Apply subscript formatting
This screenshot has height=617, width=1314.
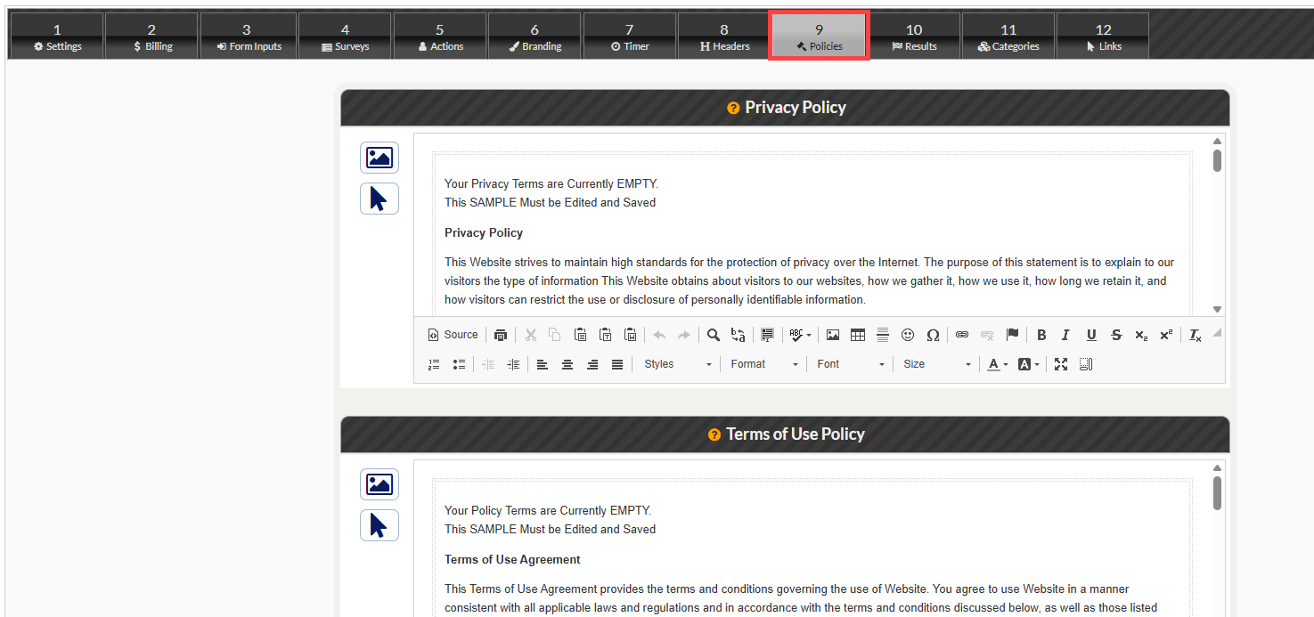pyautogui.click(x=1141, y=335)
